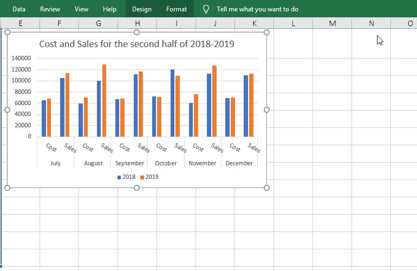Click the chart's top-right resize handle
This screenshot has height=271, width=417.
tap(266, 33)
